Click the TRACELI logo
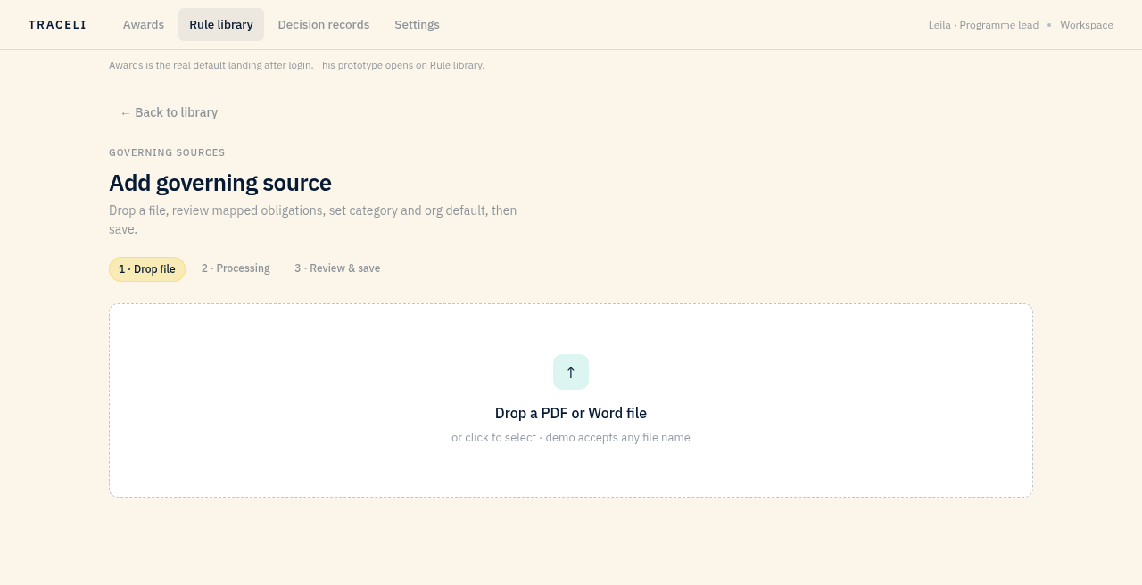 (x=57, y=25)
